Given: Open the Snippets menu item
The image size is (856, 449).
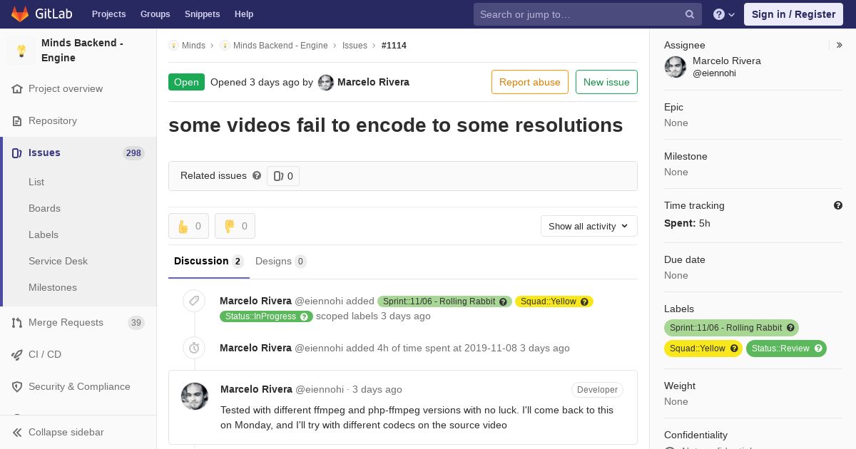Looking at the screenshot, I should [202, 14].
